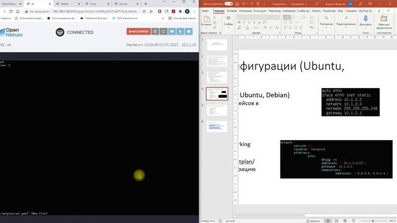397x223 pixels.
Task: Click the text highlight color pen
Action: coord(239,27)
